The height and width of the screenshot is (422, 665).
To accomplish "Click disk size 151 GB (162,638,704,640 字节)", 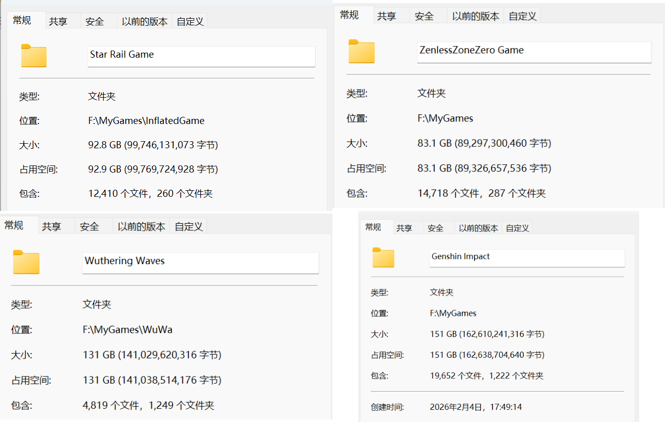I will (x=487, y=355).
